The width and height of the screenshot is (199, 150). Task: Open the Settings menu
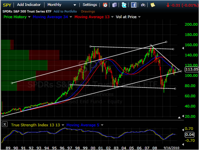click(x=90, y=5)
